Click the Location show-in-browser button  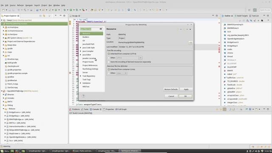(x=190, y=42)
